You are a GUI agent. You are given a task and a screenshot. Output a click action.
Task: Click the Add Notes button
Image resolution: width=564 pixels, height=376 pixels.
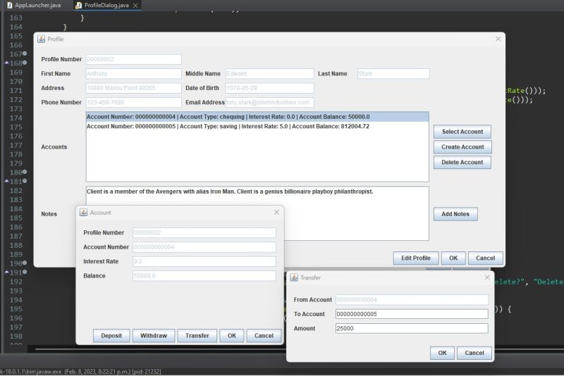[x=455, y=214]
